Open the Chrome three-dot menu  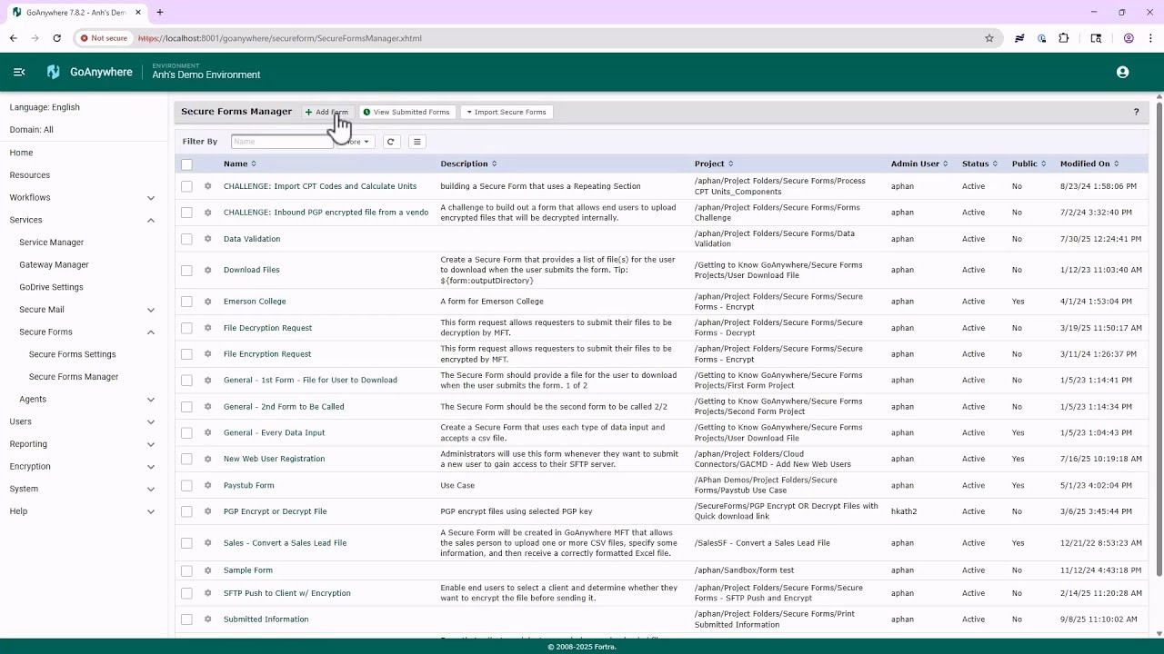[x=1150, y=38]
